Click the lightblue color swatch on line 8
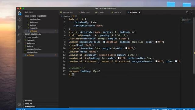The width and height of the screenshot is (195, 110). point(104,42)
